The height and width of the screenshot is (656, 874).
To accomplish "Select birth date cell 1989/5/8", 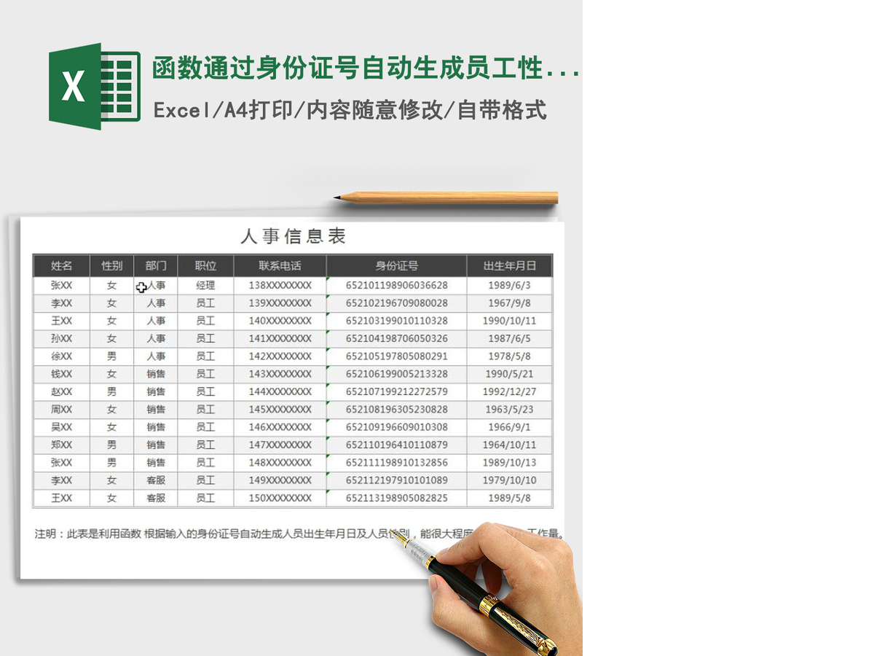I will (510, 498).
